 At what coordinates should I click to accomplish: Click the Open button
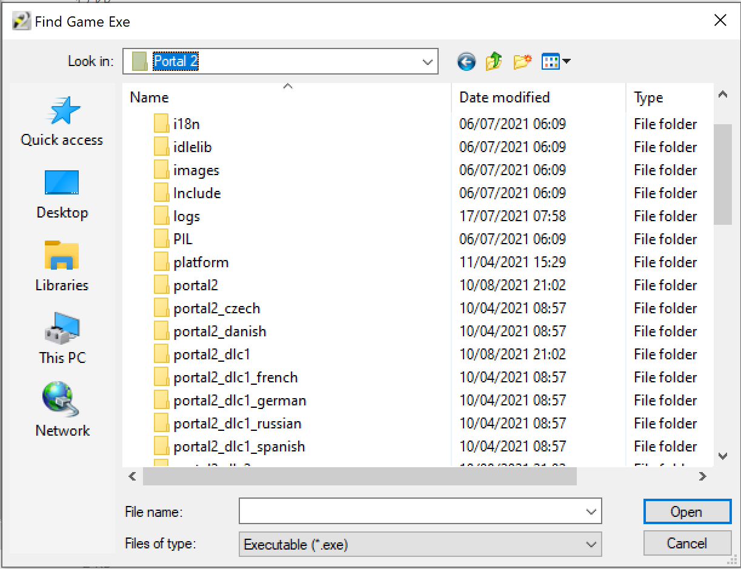(x=686, y=512)
